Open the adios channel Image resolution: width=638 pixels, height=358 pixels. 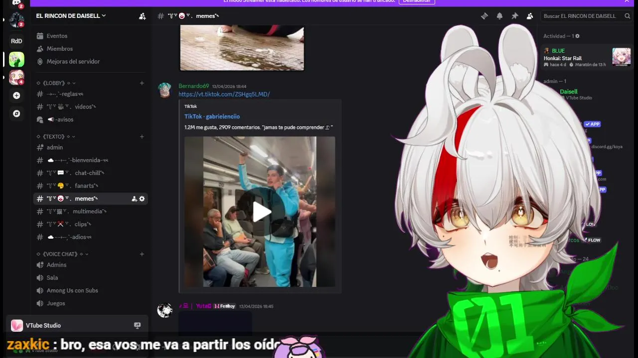90,237
